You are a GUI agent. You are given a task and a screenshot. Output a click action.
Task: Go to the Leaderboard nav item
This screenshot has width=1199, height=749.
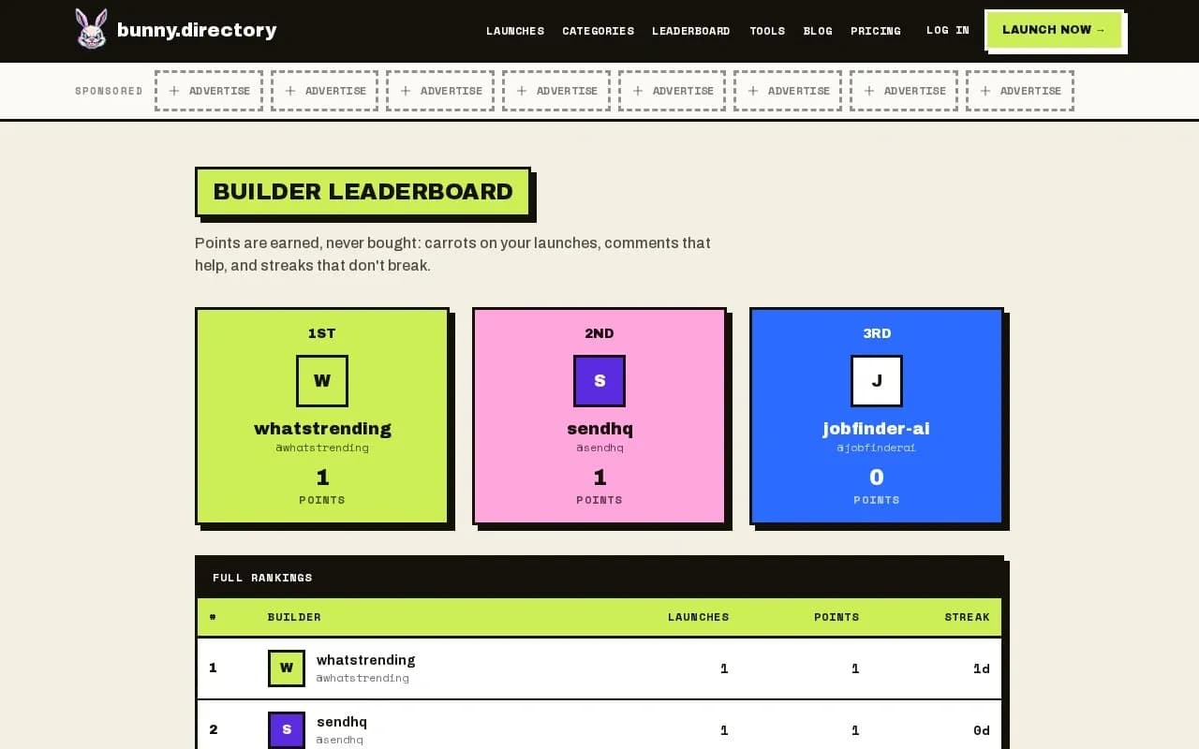coord(691,31)
